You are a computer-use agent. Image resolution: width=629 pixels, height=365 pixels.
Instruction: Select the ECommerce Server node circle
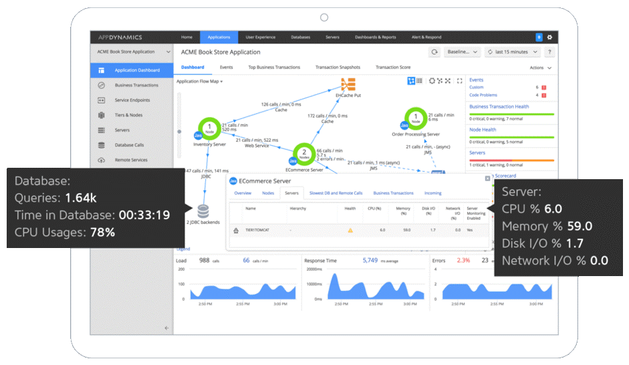click(x=304, y=154)
